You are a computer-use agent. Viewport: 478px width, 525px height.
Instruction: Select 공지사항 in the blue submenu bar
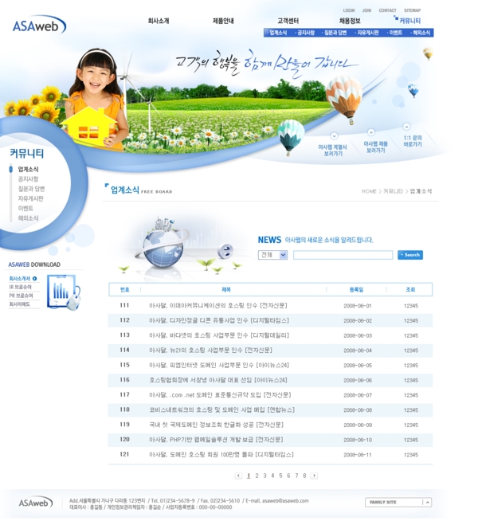point(306,33)
